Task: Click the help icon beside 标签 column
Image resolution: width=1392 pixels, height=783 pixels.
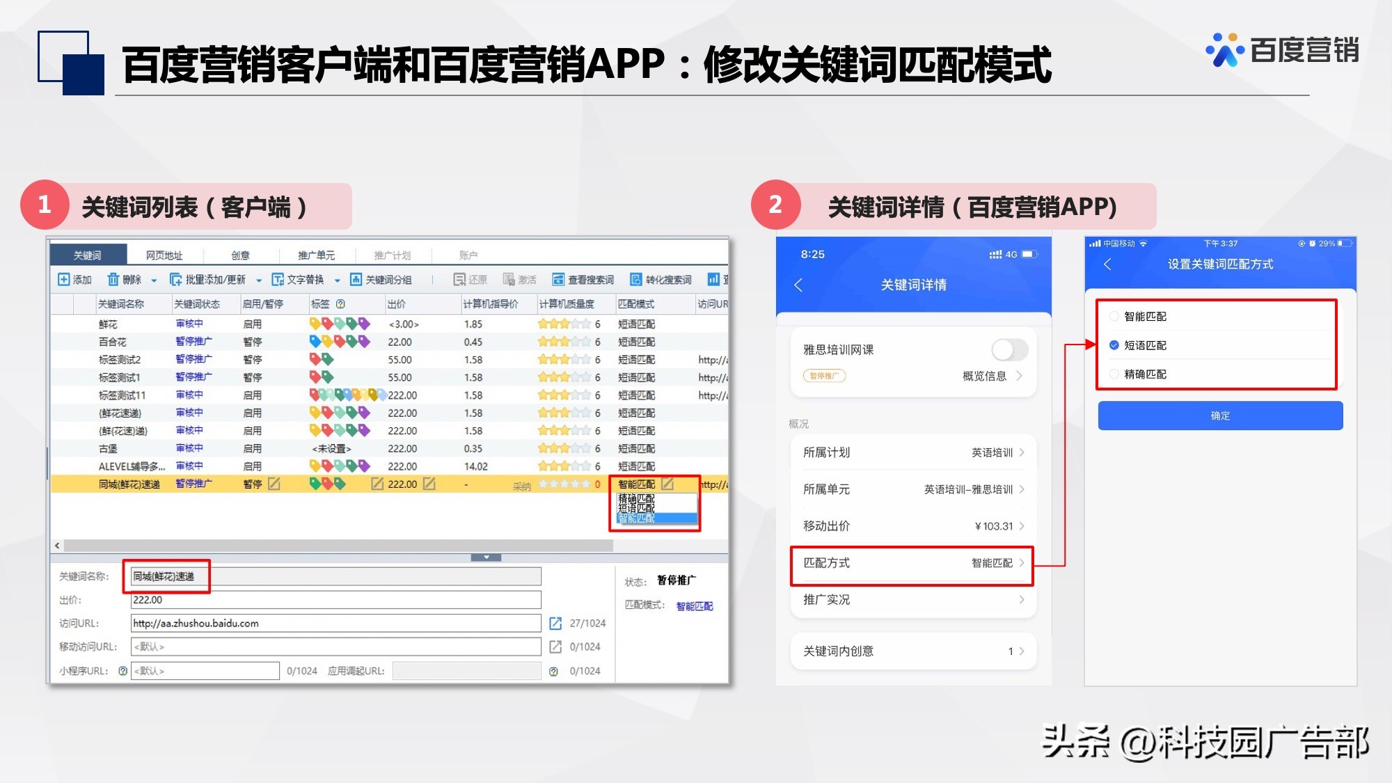Action: tap(341, 305)
